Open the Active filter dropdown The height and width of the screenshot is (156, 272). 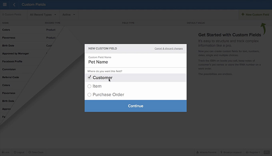pyautogui.click(x=69, y=14)
